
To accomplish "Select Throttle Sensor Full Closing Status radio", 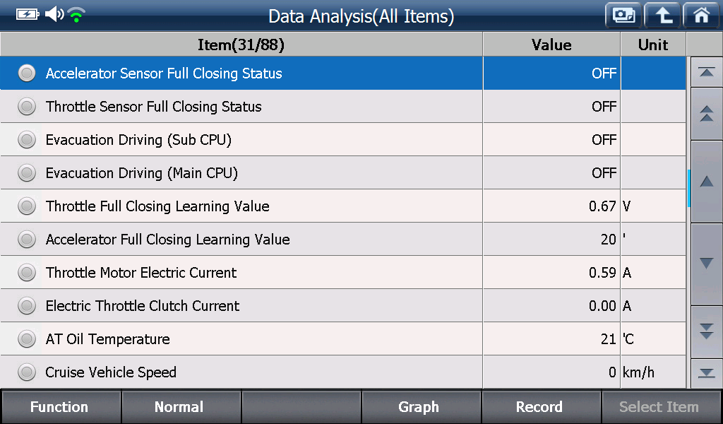I will 27,107.
